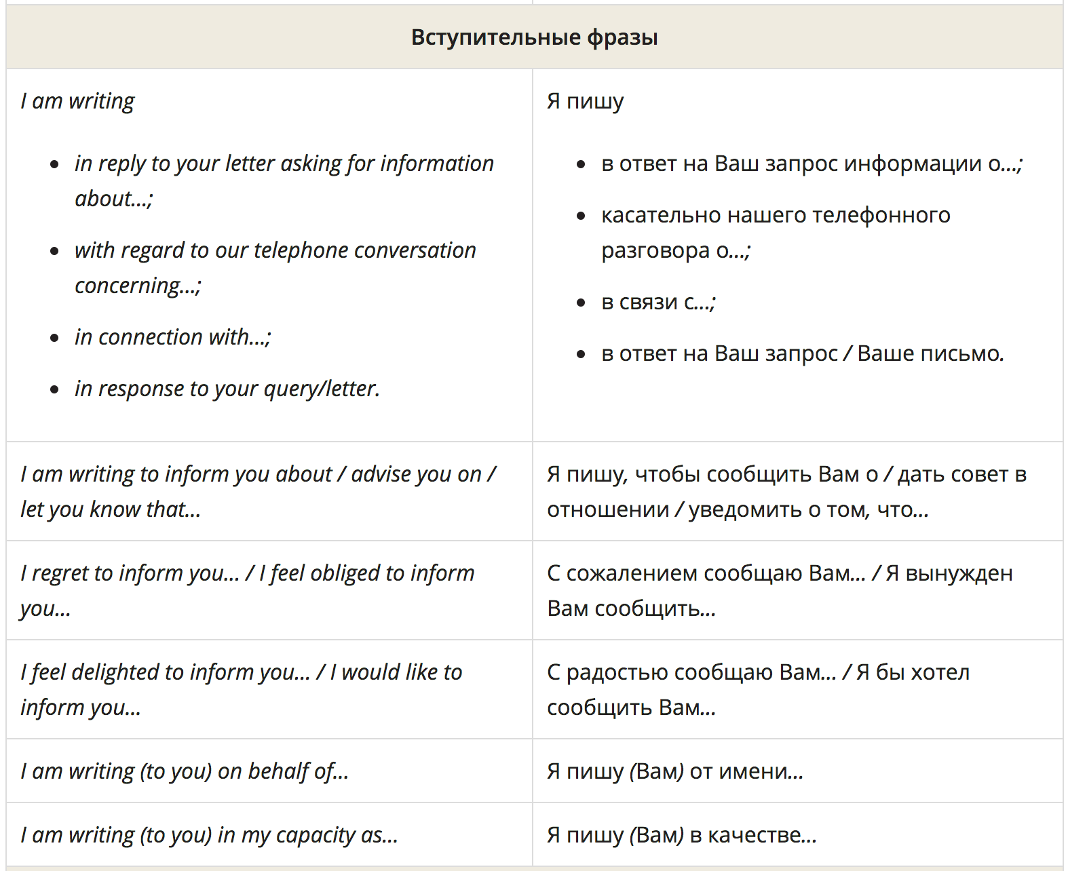The height and width of the screenshot is (871, 1068).
Task: Click "I am writing (to you) in my capacity as"
Action: (x=209, y=835)
